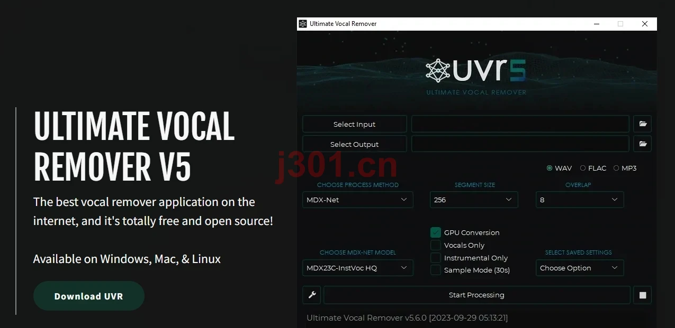The width and height of the screenshot is (675, 328).
Task: Open the MDX23C-InstVoc HQ model dropdown
Action: pos(357,268)
